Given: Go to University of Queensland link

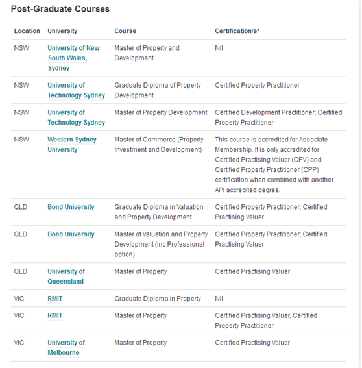Looking at the screenshot, I should [66, 276].
